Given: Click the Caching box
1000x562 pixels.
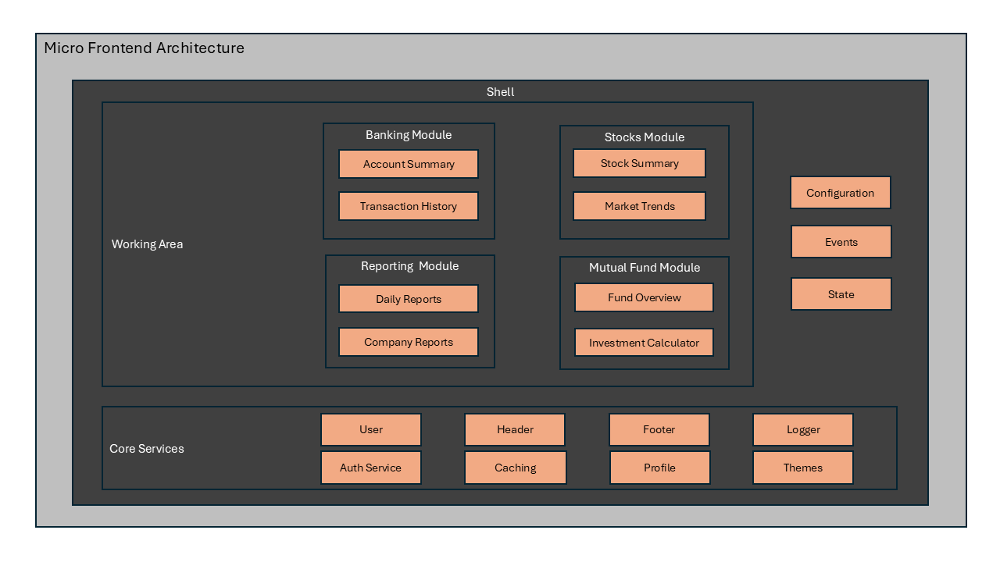Looking at the screenshot, I should [x=516, y=468].
